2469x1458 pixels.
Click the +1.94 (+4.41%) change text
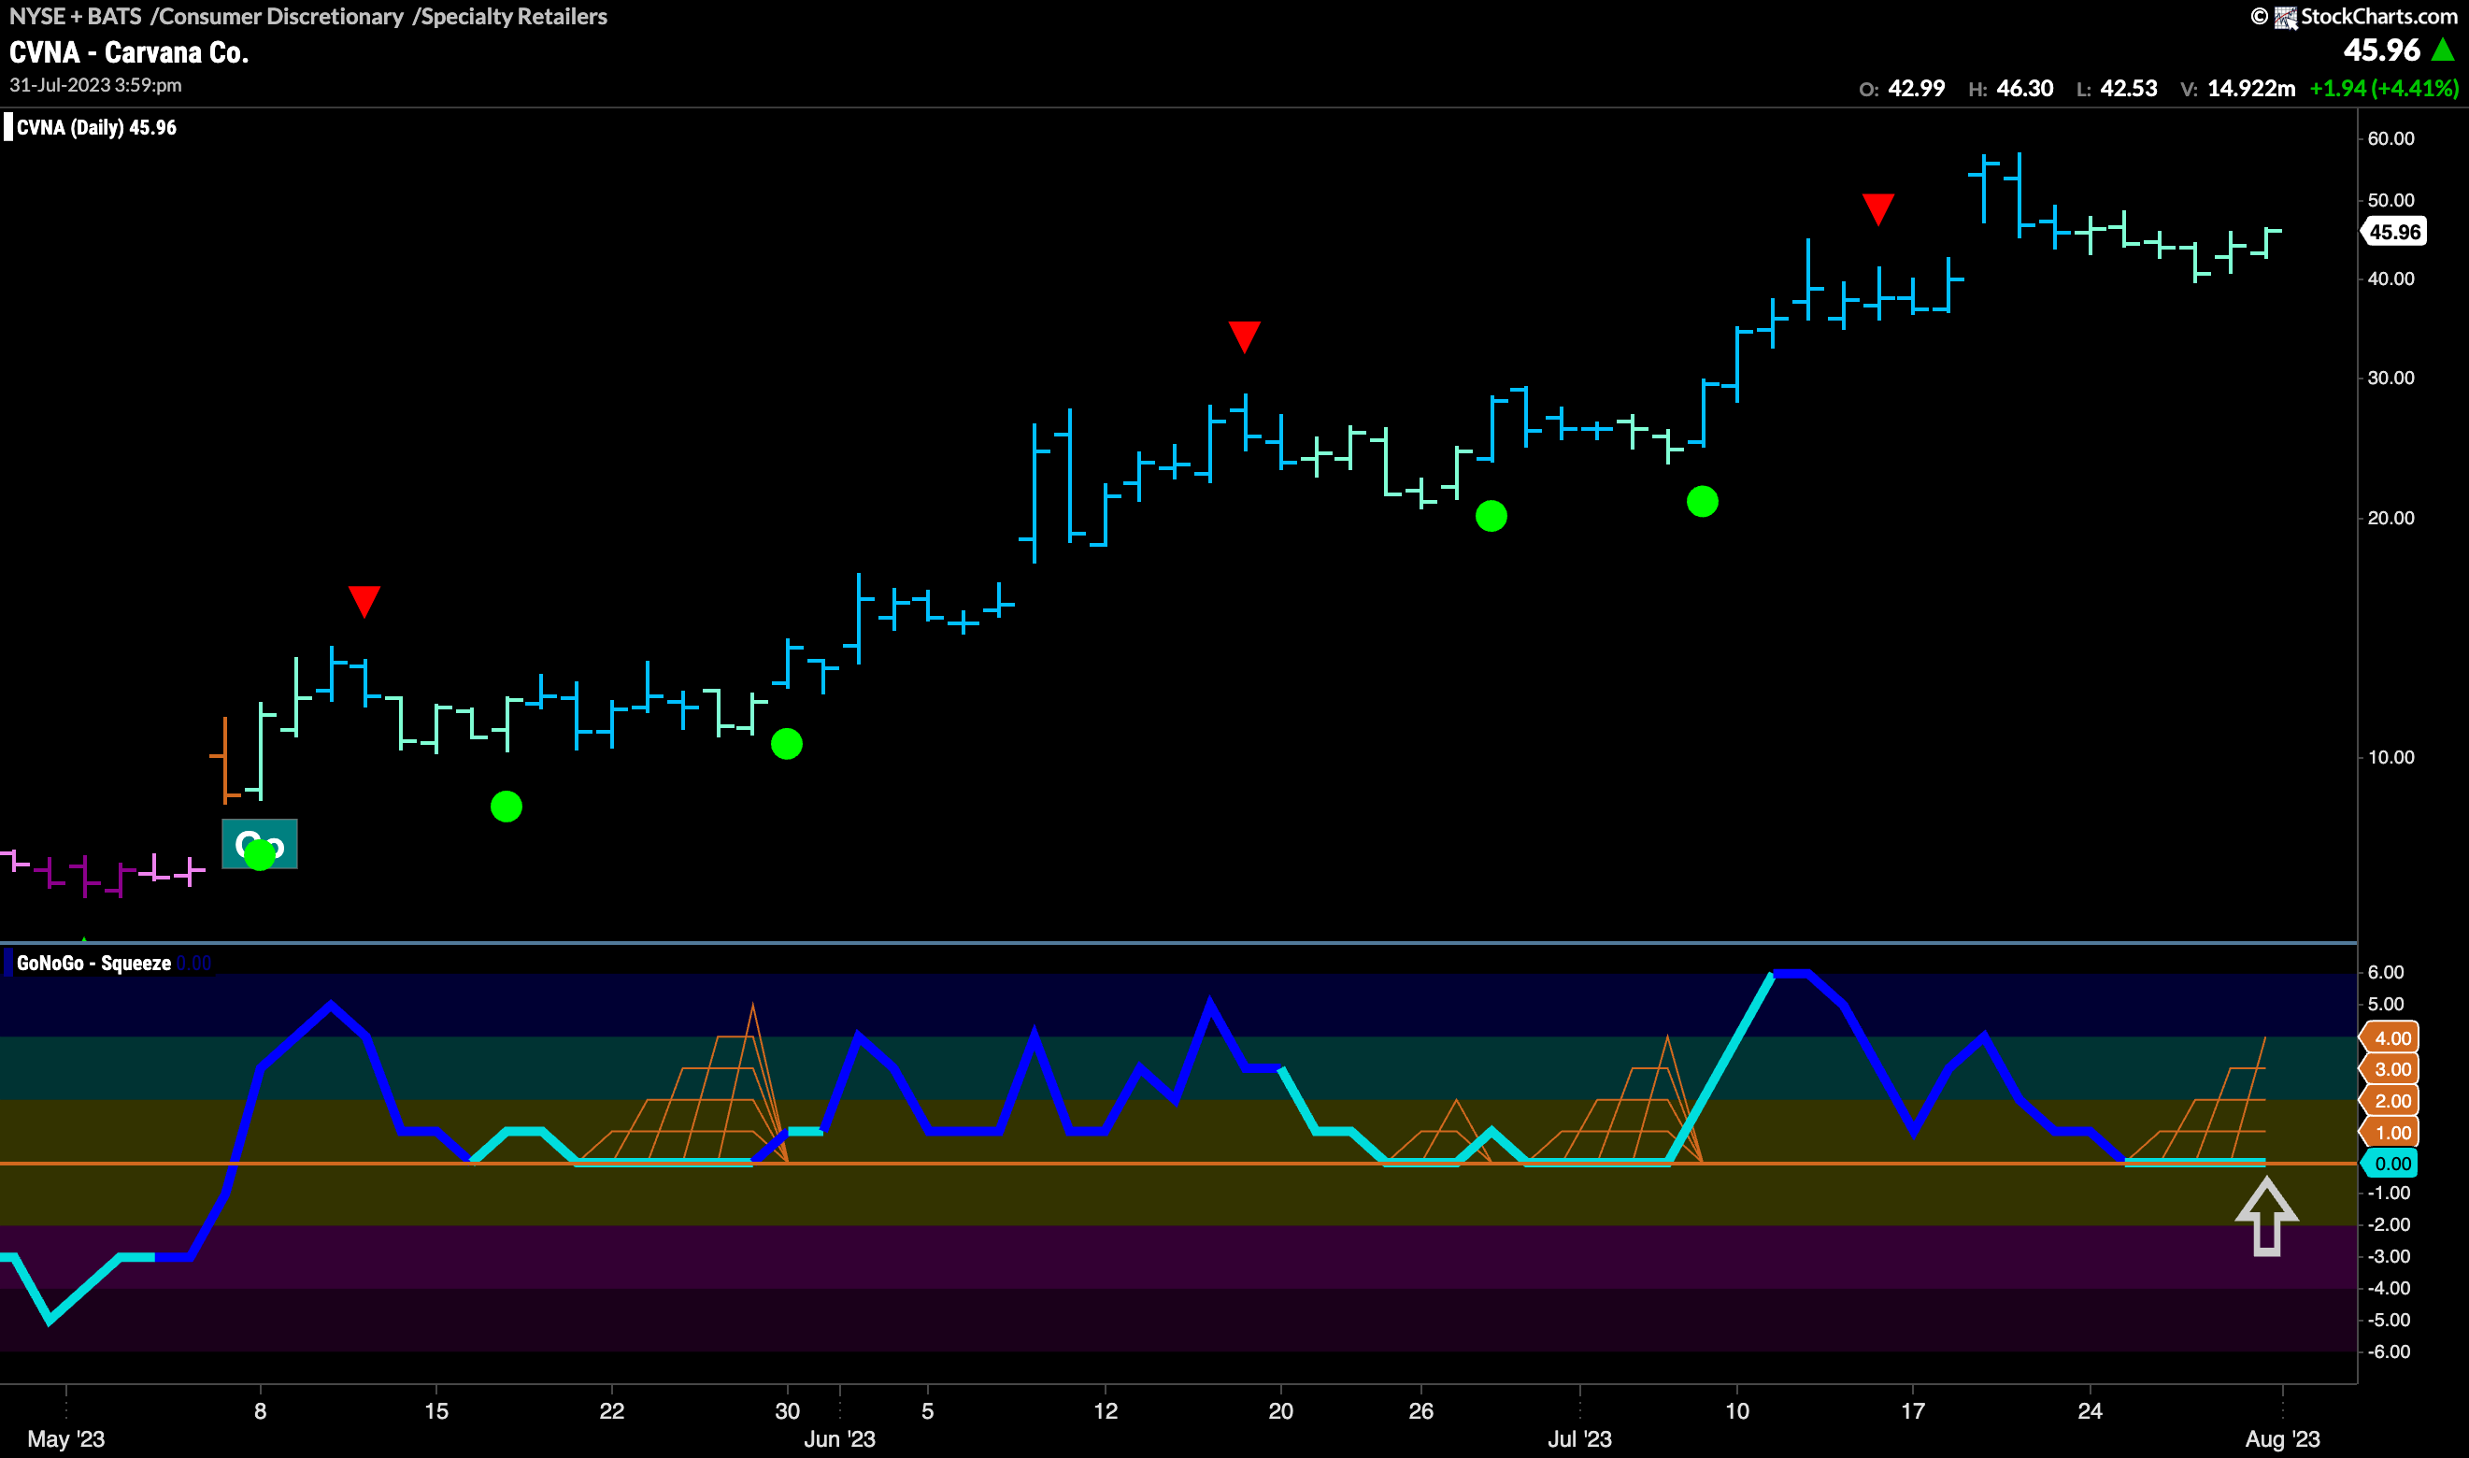[x=2384, y=89]
